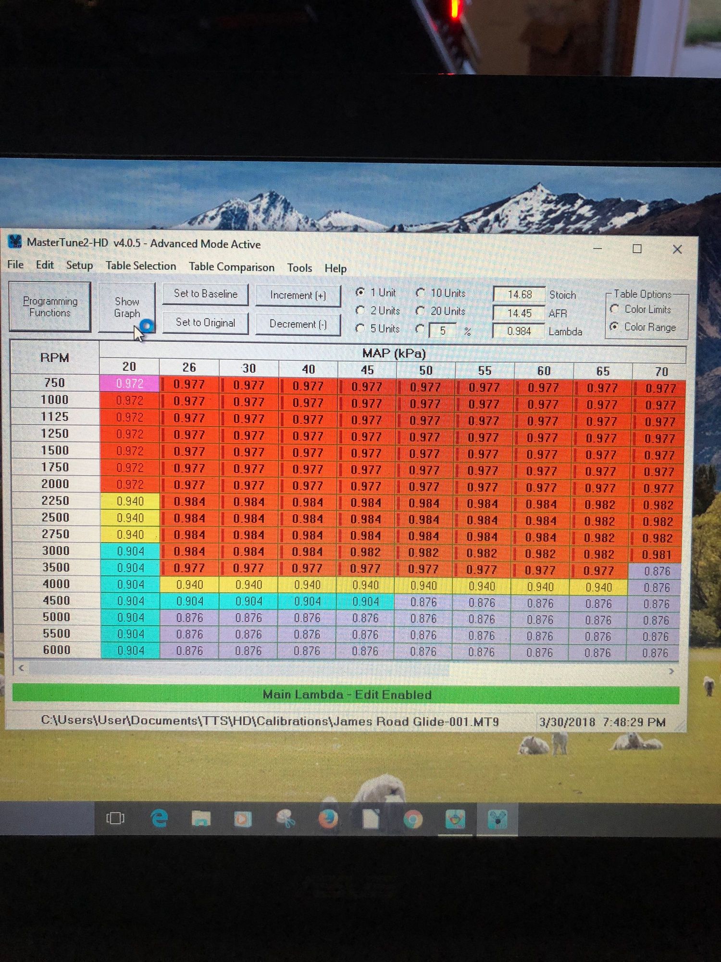Click the Show Graph button
This screenshot has height=962, width=721.
click(x=127, y=307)
